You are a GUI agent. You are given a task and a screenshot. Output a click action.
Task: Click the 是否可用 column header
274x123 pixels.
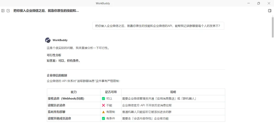(x=111, y=92)
